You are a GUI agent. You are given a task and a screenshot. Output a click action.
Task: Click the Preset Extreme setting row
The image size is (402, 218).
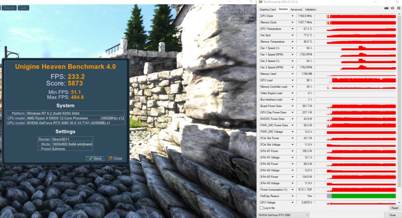pyautogui.click(x=65, y=149)
